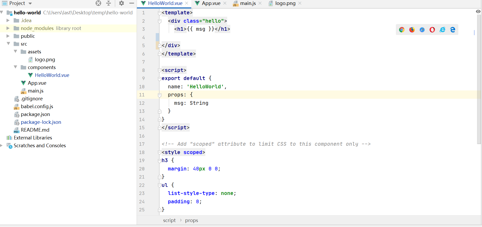Open preview in Chrome browser icon
The image size is (482, 227).
pyautogui.click(x=402, y=30)
